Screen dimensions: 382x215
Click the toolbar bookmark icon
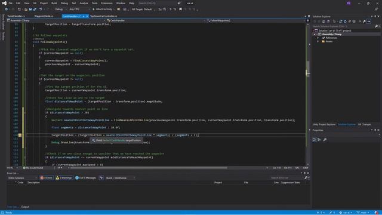pyautogui.click(x=180, y=10)
